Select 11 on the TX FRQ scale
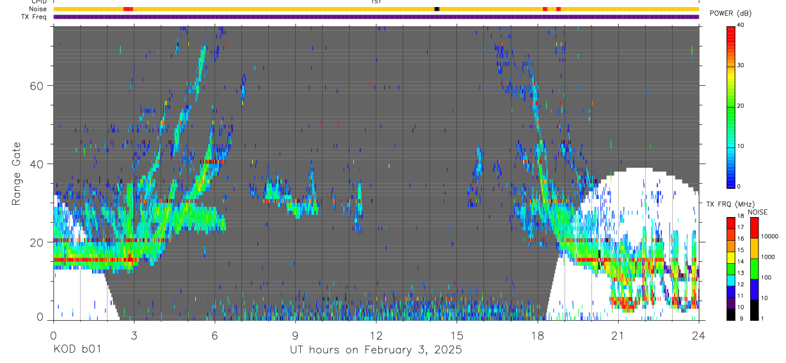The image size is (786, 363). pyautogui.click(x=741, y=296)
